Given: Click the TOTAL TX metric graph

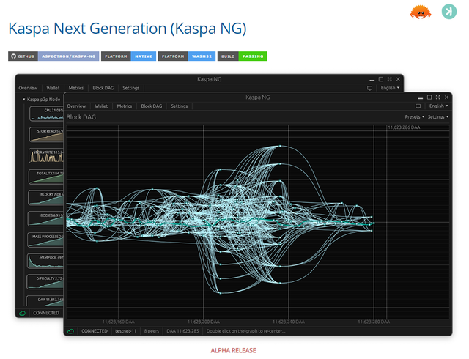Looking at the screenshot, I should click(x=45, y=177).
